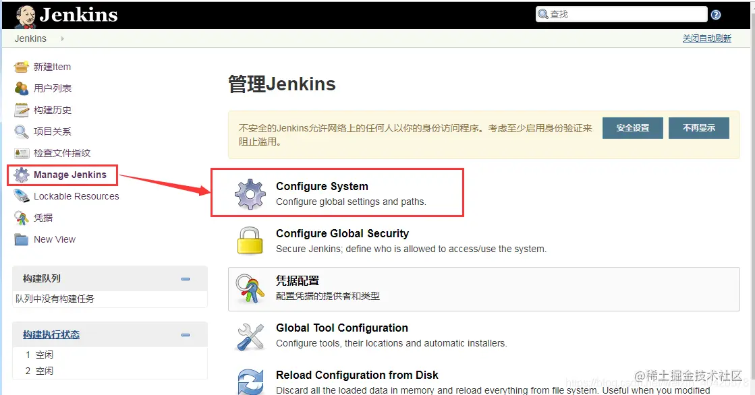Click the 项目关系 magnifier icon
The image size is (755, 395).
click(21, 131)
